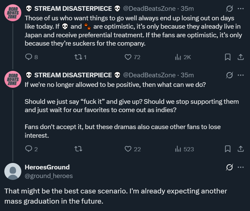Reply to second tweet with 2 comments

31,149
